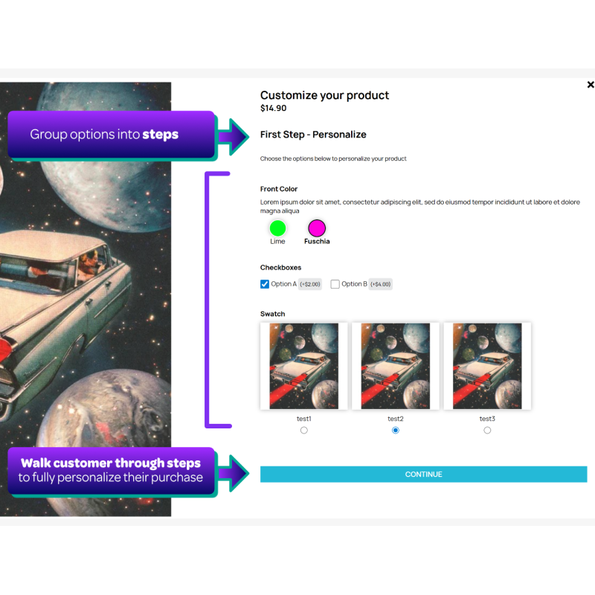The image size is (595, 595).
Task: Click the 'Front Color' label
Action: tap(279, 189)
